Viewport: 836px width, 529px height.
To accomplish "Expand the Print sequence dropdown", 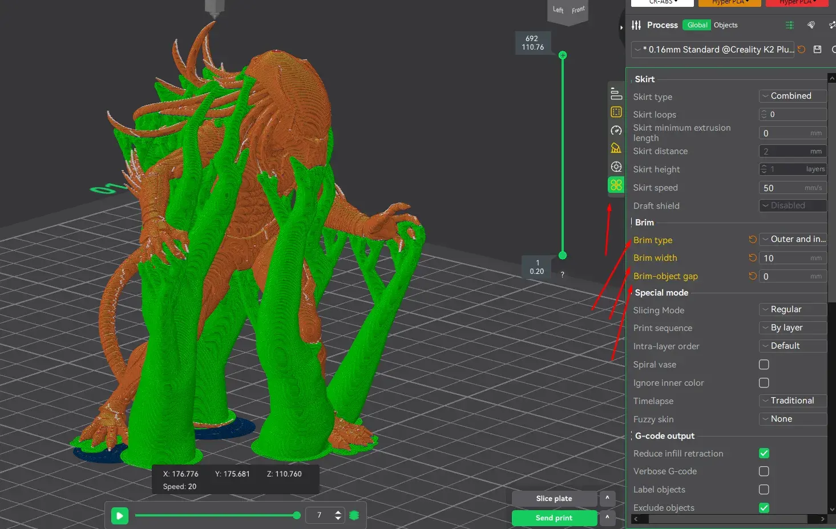I will click(792, 328).
